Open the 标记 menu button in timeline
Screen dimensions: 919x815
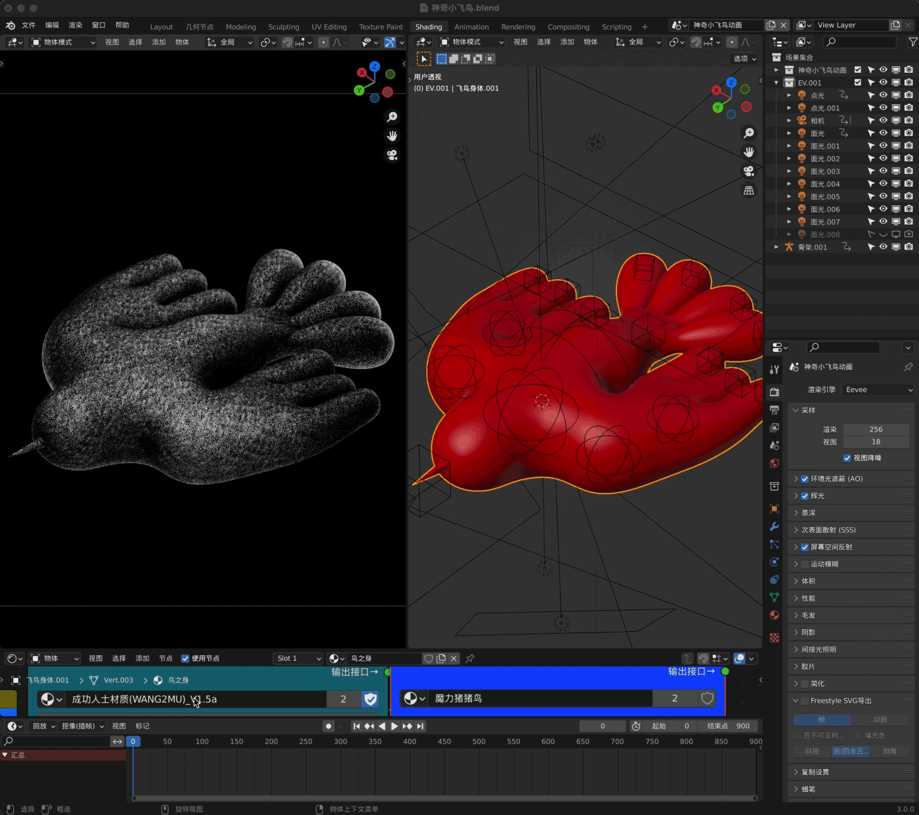142,726
